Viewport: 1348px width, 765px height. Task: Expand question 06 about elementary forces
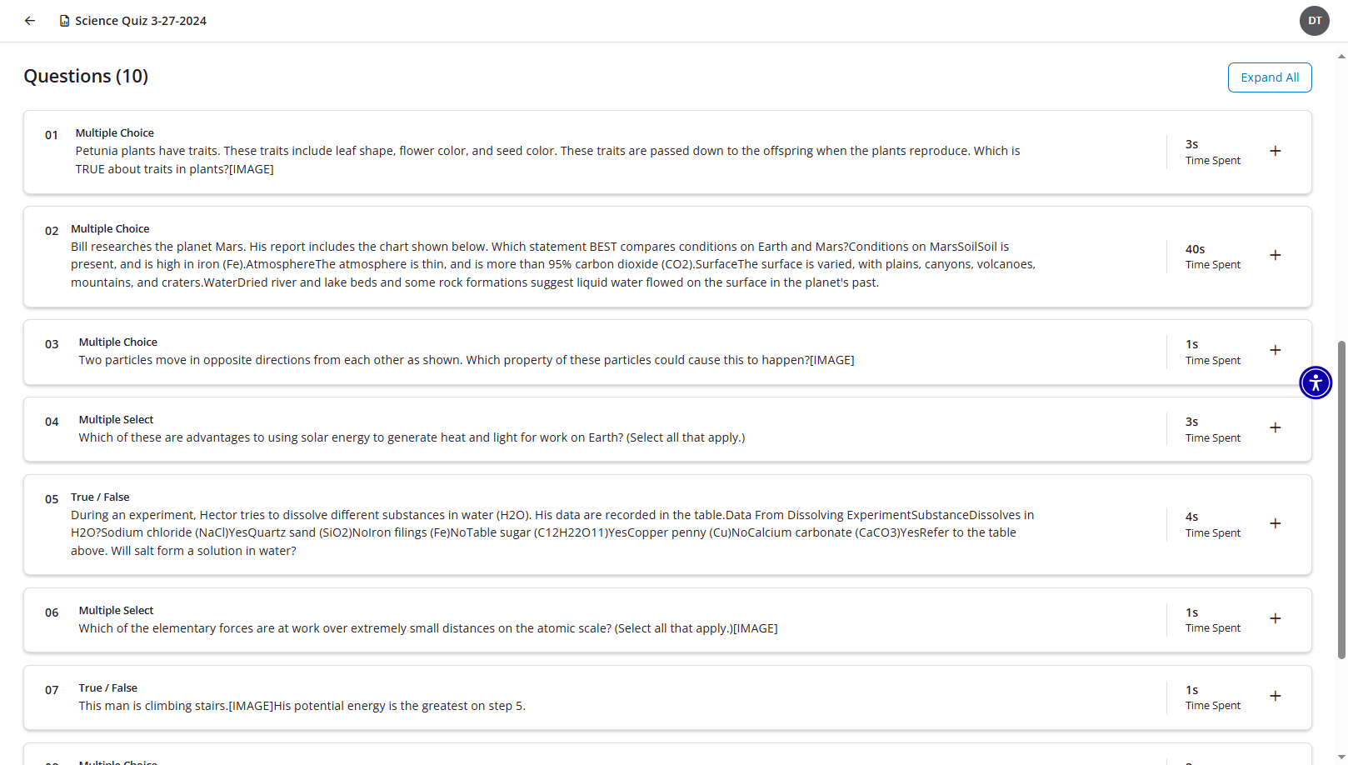coord(1276,618)
